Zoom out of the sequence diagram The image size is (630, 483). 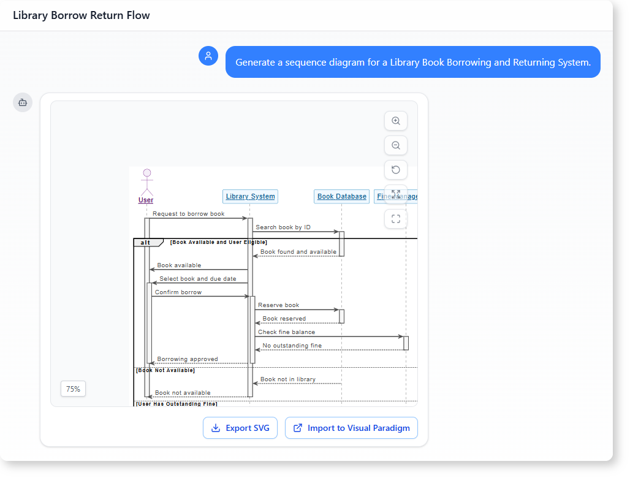(x=395, y=145)
